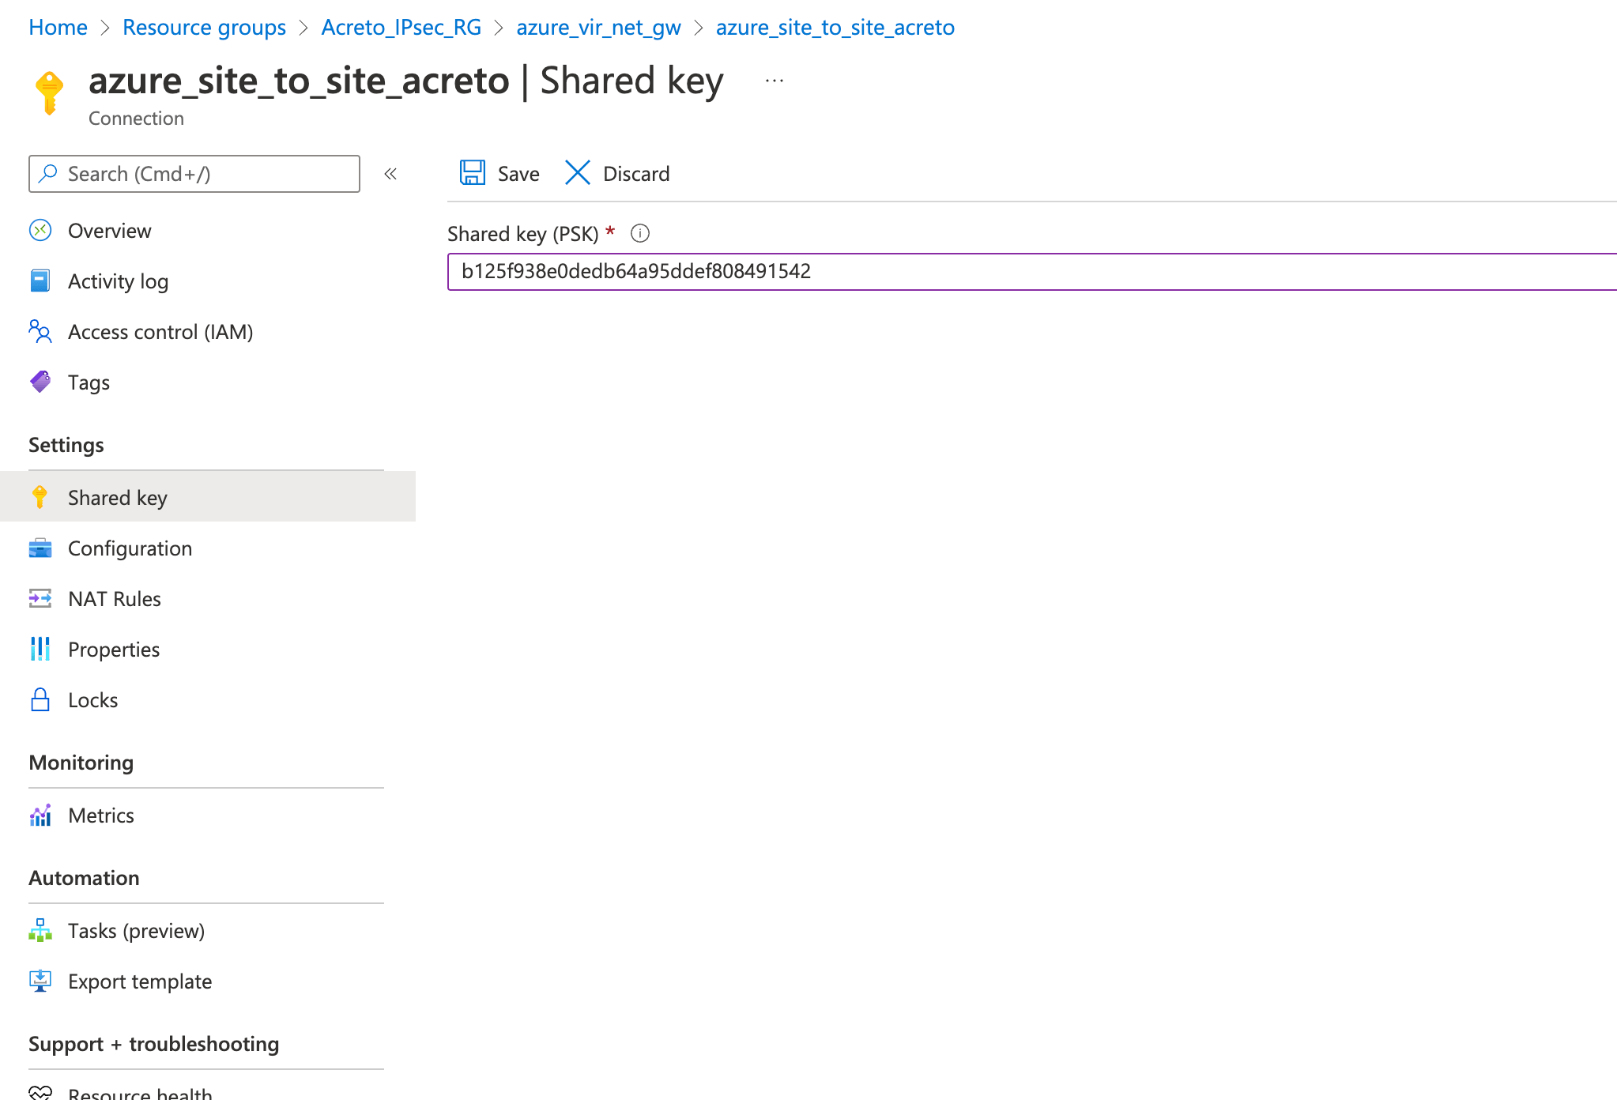Viewport: 1617px width, 1100px height.
Task: Click the Configuration toolbox icon
Action: point(40,548)
